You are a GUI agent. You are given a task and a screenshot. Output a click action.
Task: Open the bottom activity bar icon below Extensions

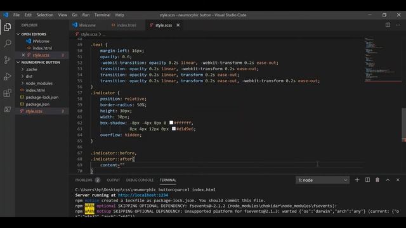click(8, 110)
